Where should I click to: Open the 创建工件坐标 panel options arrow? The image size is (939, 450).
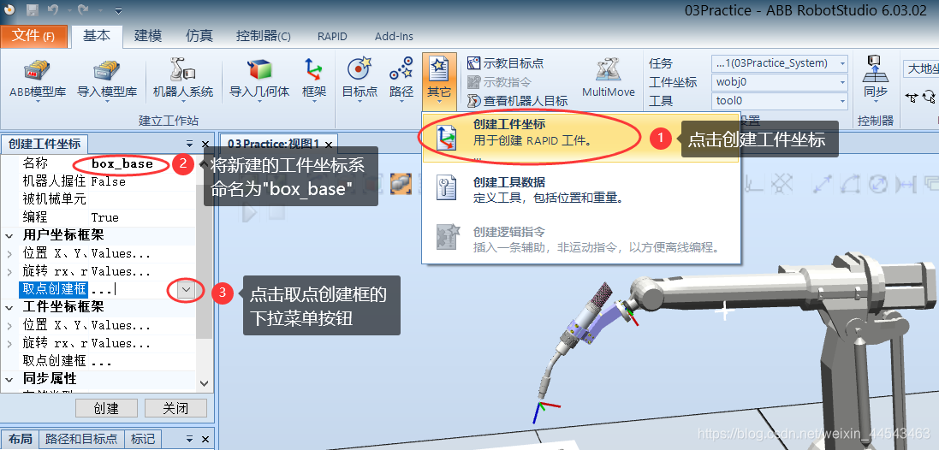[190, 144]
